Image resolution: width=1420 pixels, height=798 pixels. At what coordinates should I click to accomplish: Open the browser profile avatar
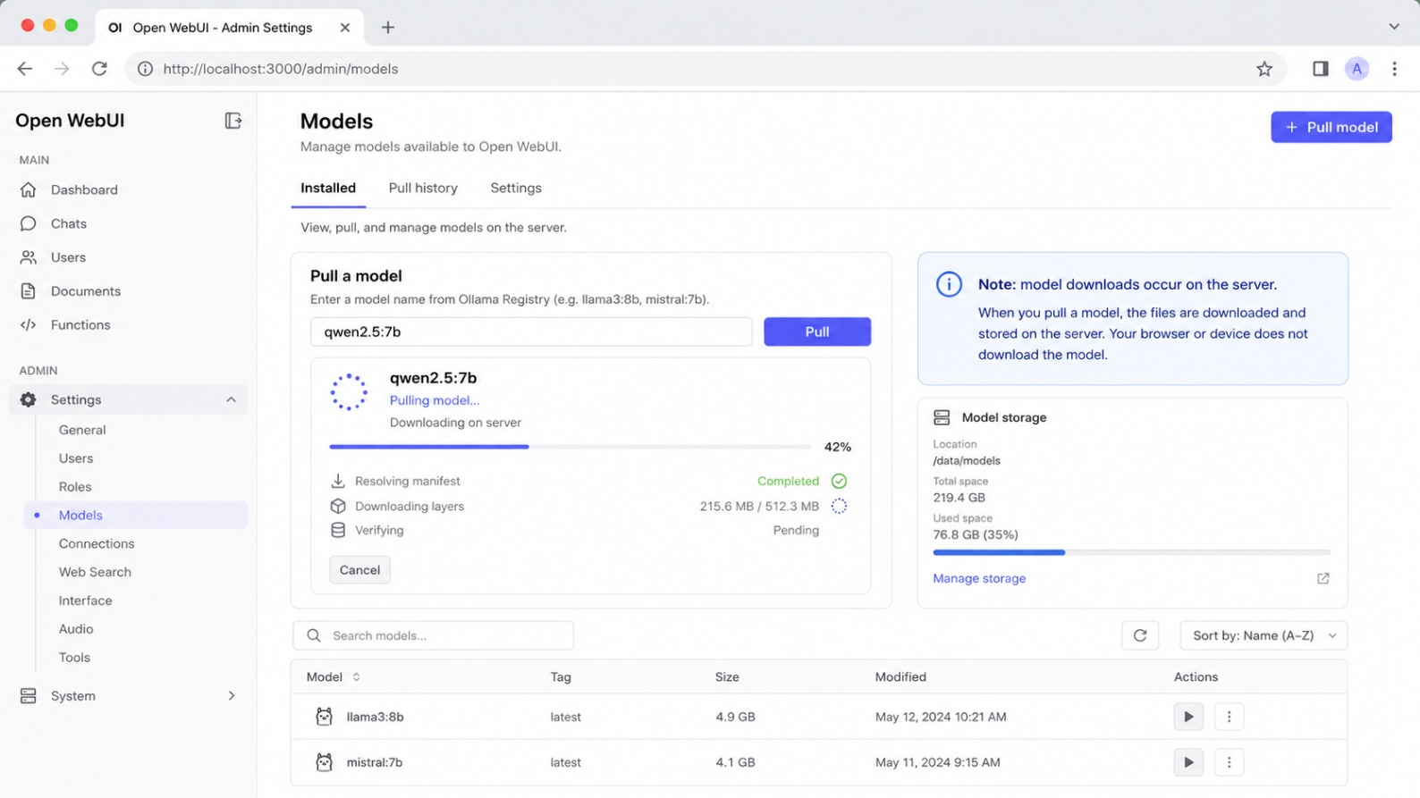[x=1357, y=69]
